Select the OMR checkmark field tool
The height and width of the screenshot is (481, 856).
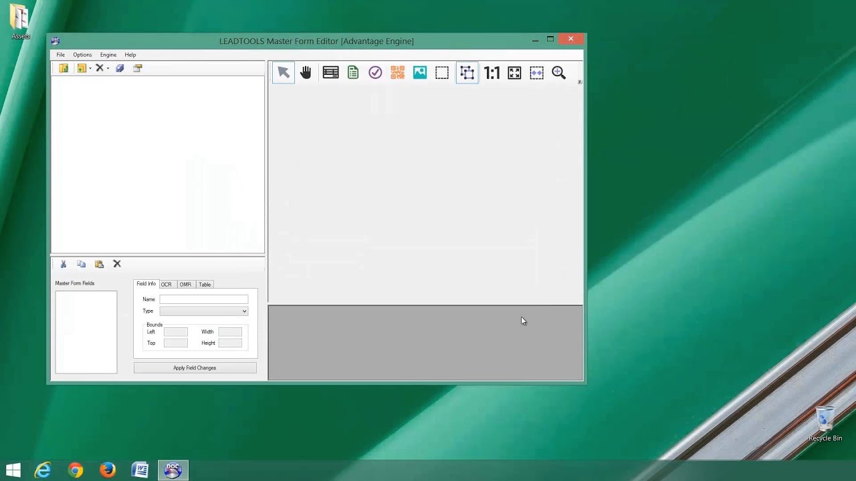click(x=375, y=73)
